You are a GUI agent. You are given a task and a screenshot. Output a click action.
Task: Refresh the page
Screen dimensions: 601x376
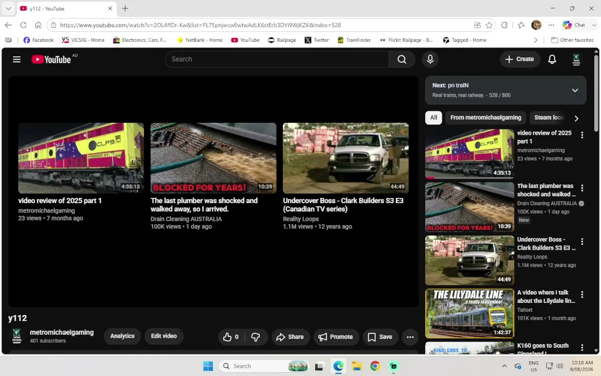pos(23,25)
